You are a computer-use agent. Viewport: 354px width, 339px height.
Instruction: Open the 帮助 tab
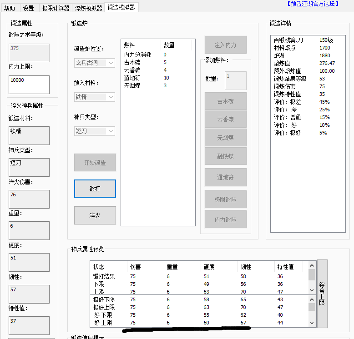coord(10,8)
